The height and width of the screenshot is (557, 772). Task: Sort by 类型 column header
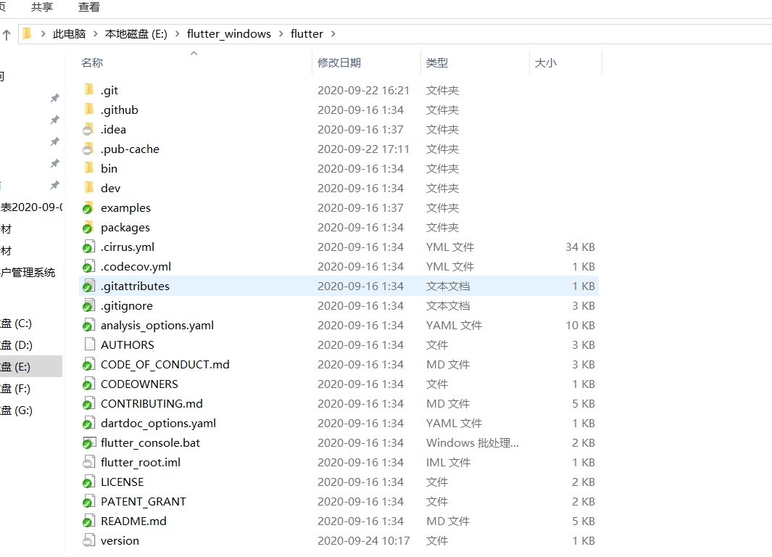coord(437,62)
